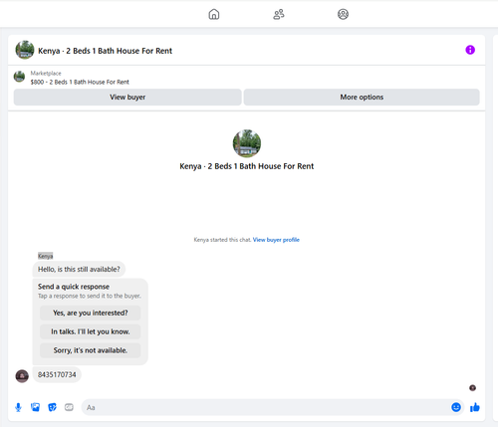The image size is (498, 427).
Task: Select the message 'Hello, is this still available?'
Action: click(79, 269)
